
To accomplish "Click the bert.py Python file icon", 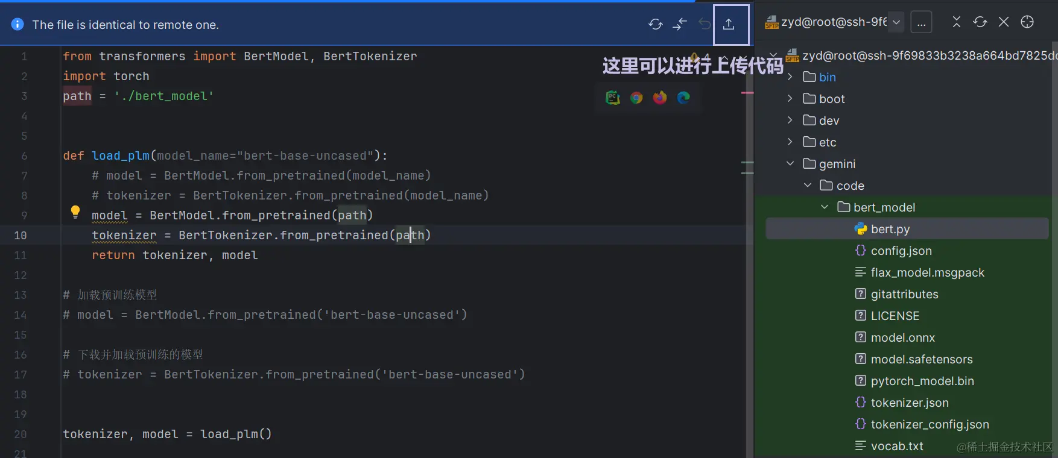I will (x=861, y=229).
